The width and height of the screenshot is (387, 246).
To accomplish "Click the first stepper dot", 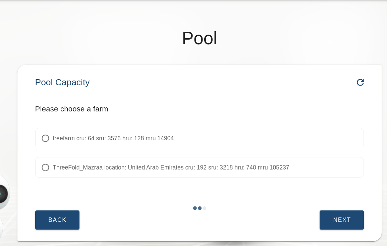I will click(195, 208).
